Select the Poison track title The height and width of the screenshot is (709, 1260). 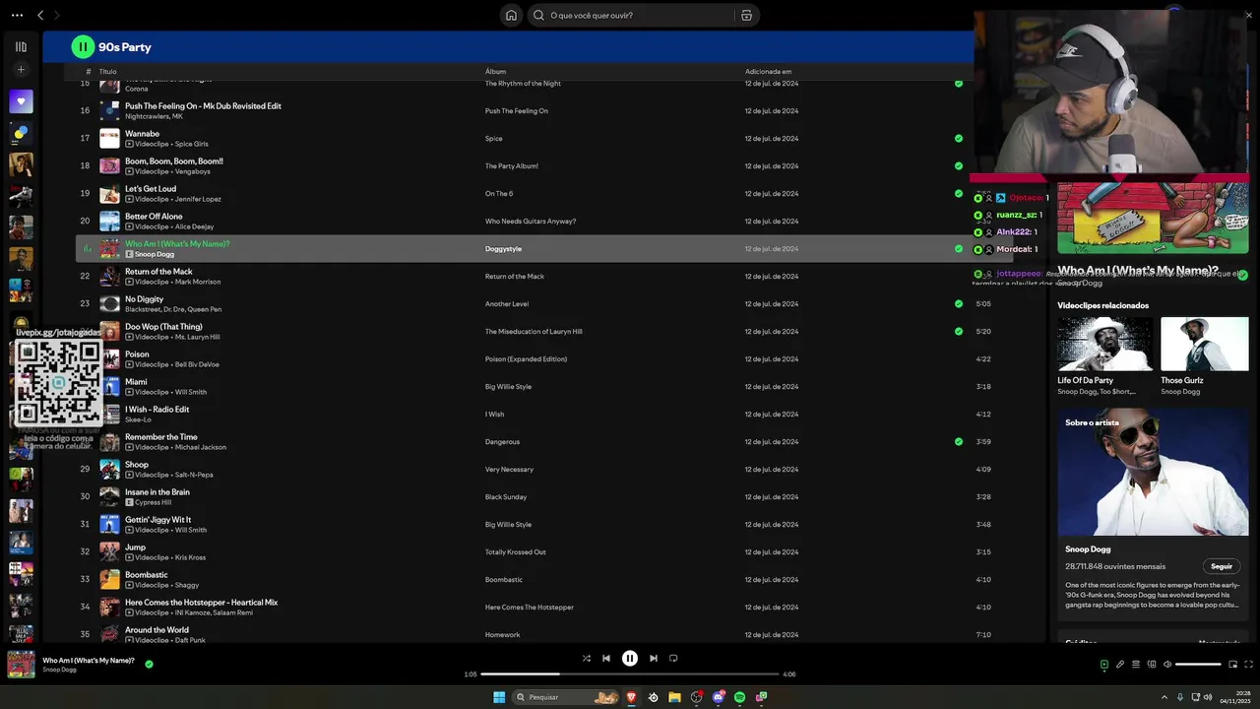pyautogui.click(x=137, y=354)
